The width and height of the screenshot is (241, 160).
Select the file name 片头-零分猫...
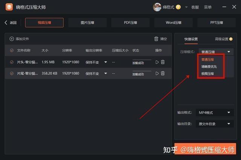(27, 62)
